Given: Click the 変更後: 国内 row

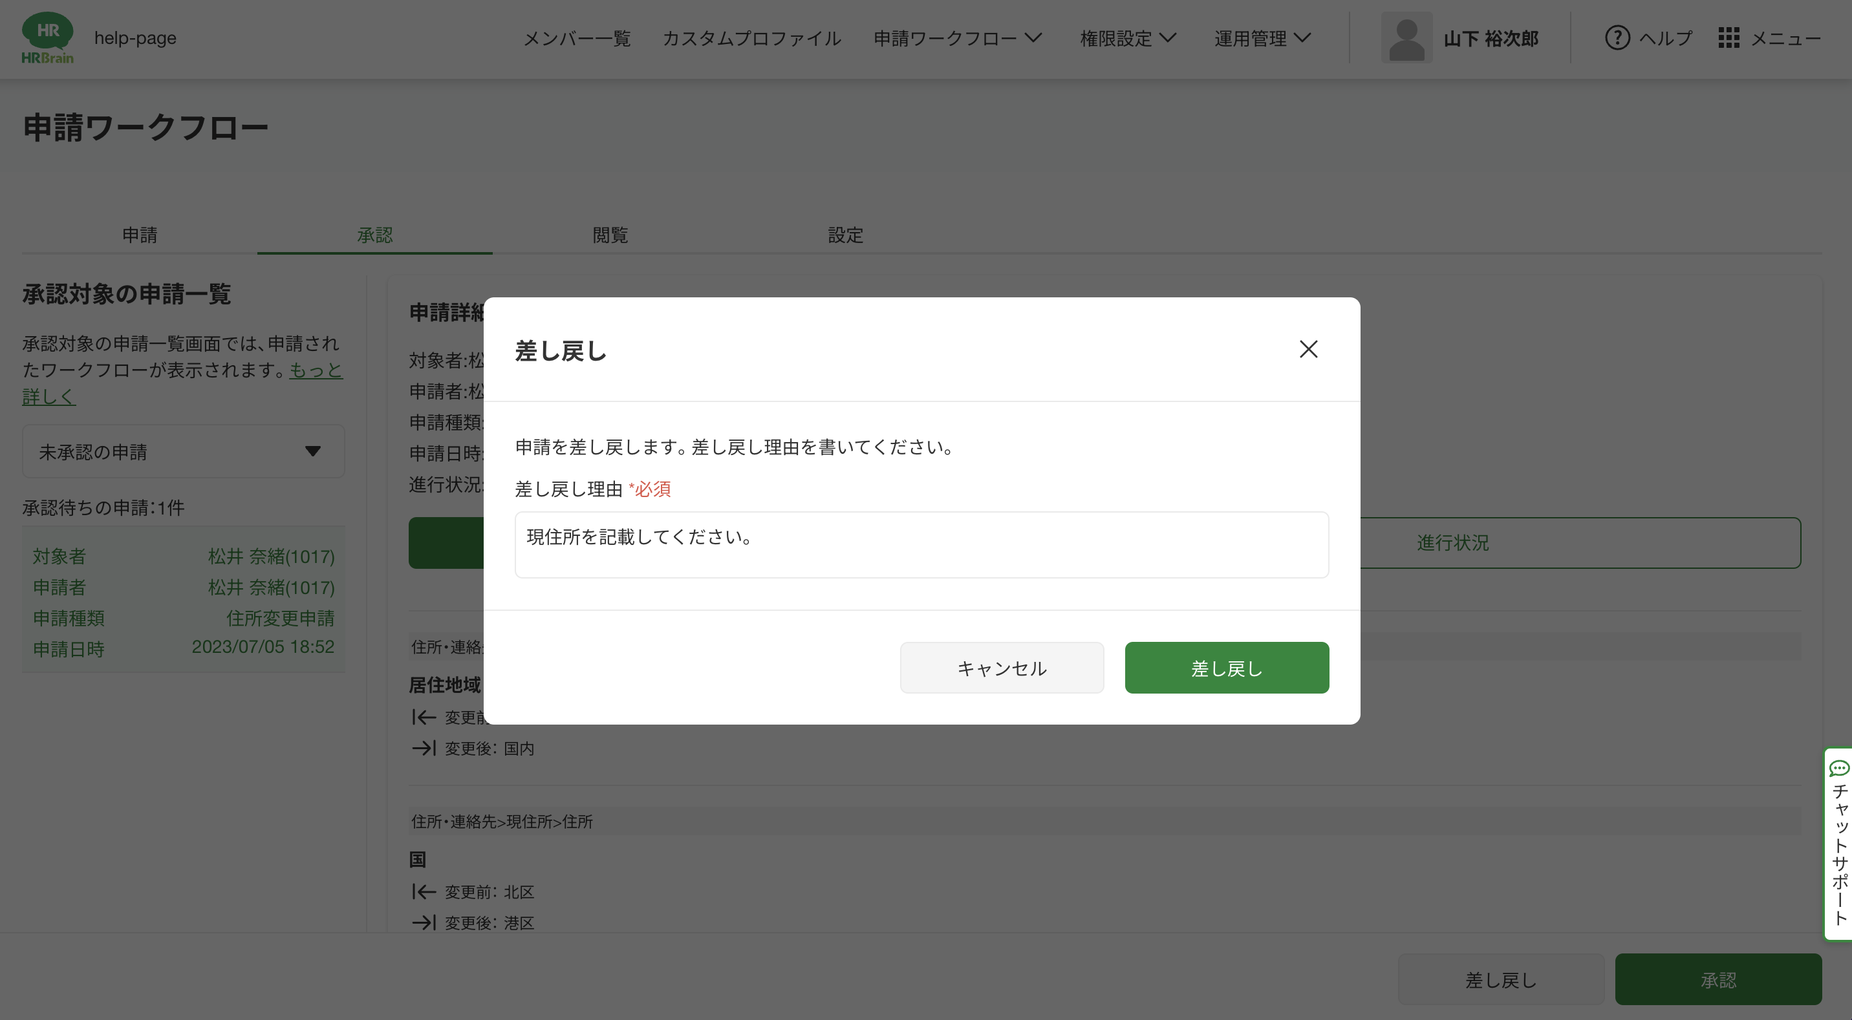Looking at the screenshot, I should click(x=474, y=749).
